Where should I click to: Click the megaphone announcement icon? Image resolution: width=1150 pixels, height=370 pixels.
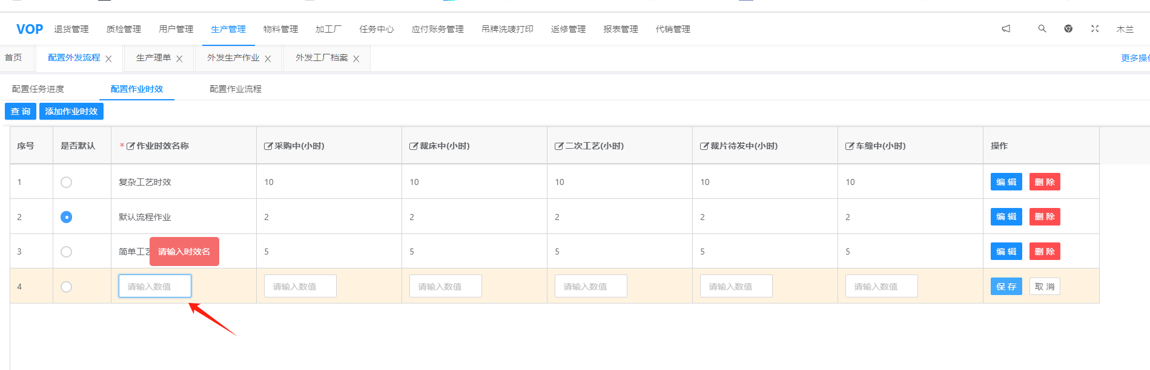pyautogui.click(x=1006, y=28)
